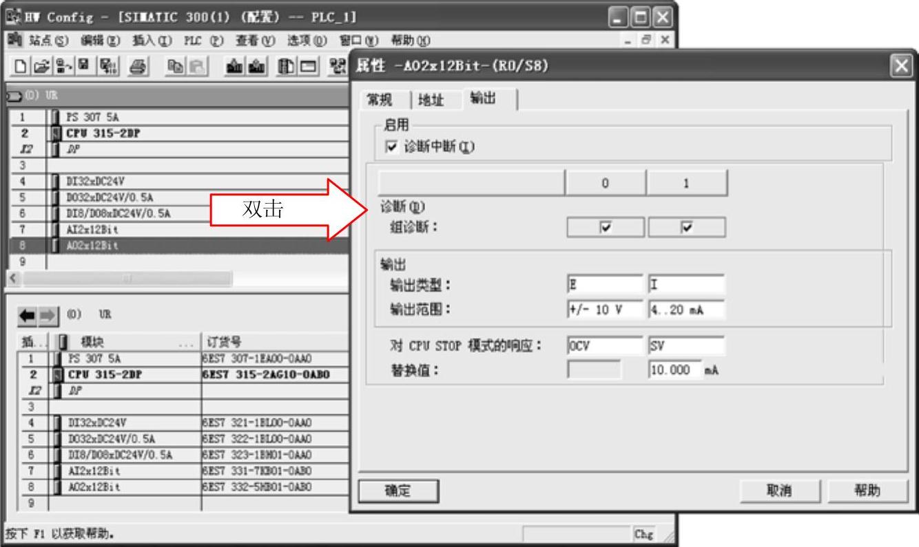The image size is (919, 547).
Task: Click the CPU icon beside 6ES7 315-2AG10-0AB0
Action: coord(57,375)
